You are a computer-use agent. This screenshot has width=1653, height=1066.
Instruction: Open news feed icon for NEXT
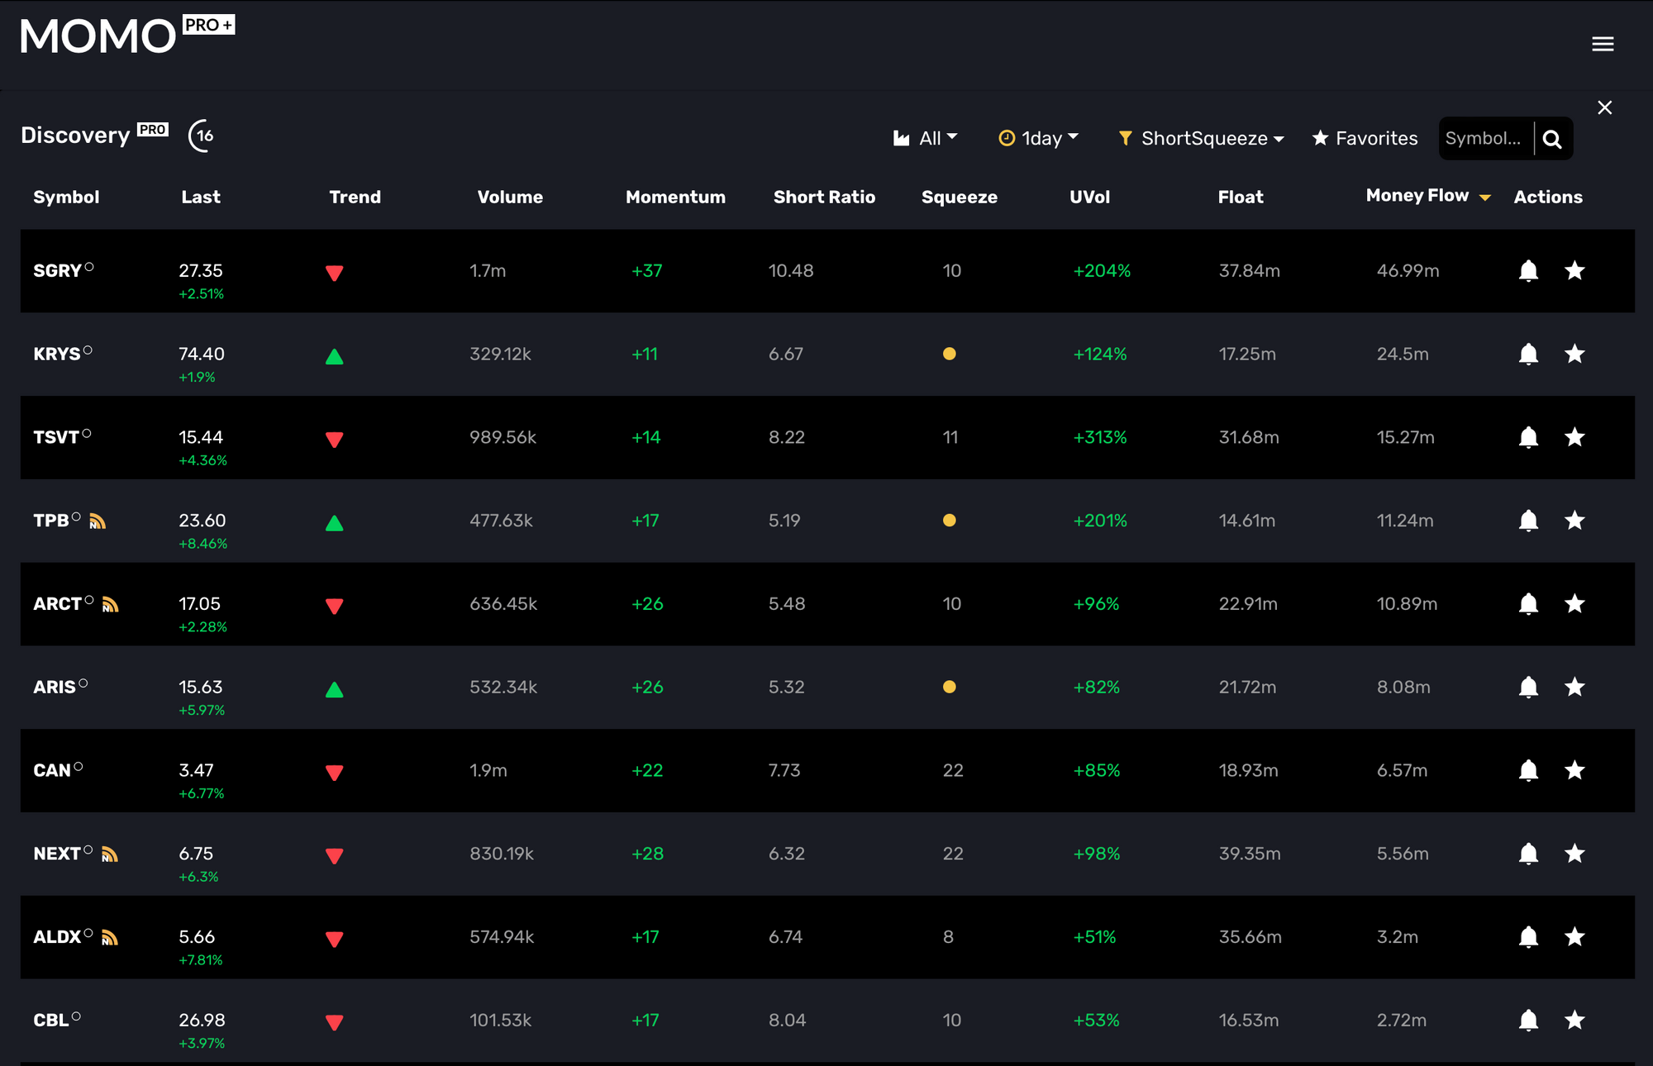coord(110,854)
